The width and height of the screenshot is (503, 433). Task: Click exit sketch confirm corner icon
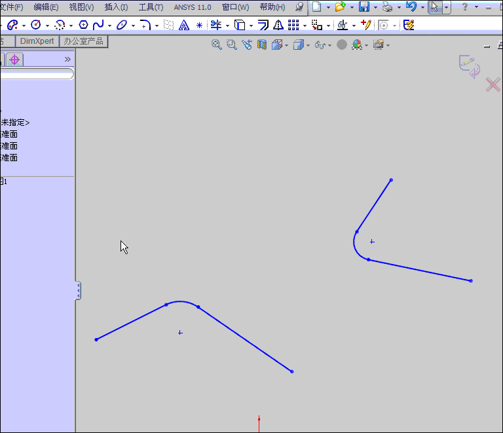(470, 66)
